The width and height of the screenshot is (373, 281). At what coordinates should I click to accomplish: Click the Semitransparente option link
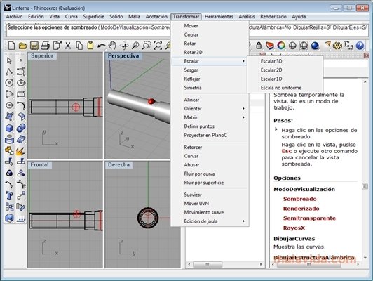coord(309,218)
